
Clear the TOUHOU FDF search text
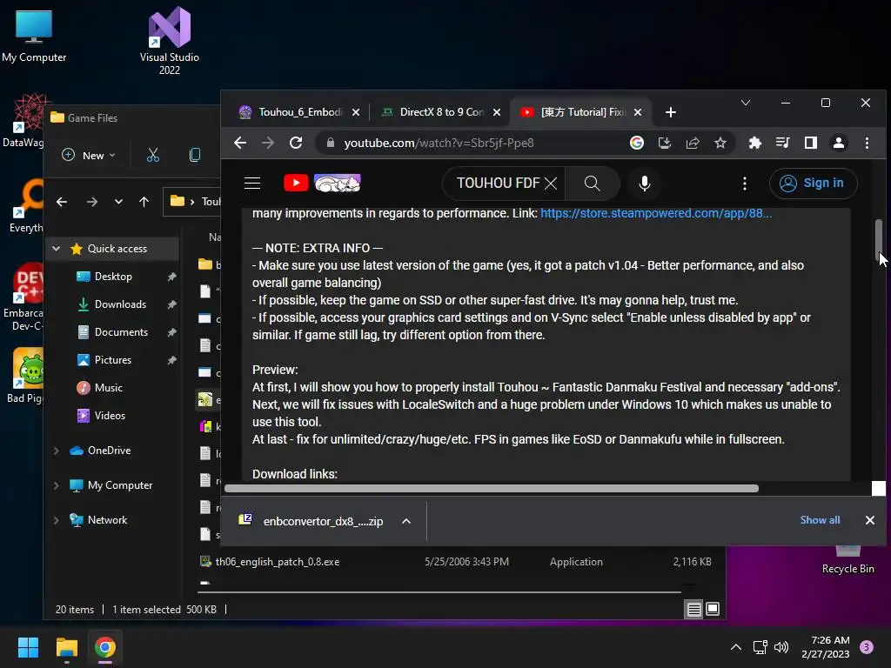click(551, 183)
